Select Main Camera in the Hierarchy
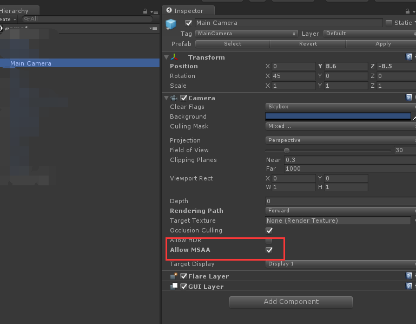 point(80,63)
